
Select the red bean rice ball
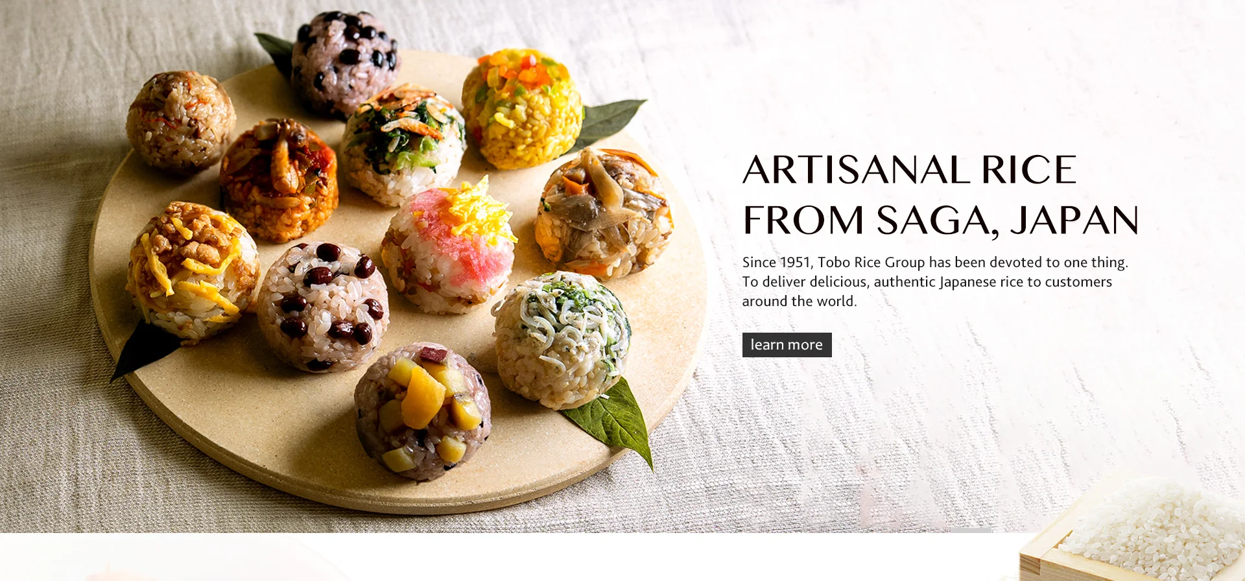pos(323,306)
